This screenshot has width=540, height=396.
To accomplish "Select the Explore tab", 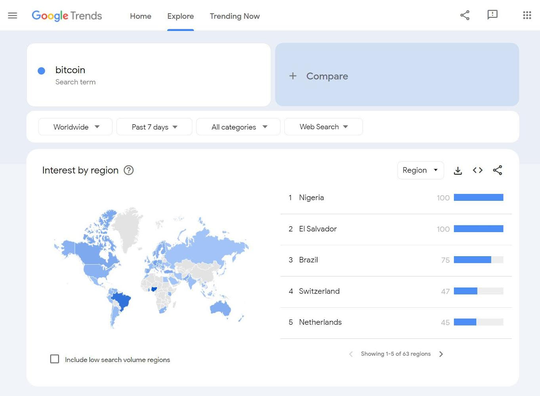I will [181, 16].
